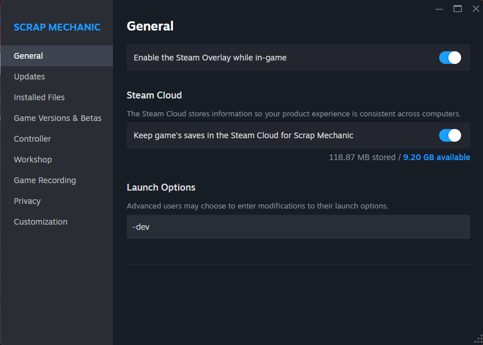Open the Installed Files section
The height and width of the screenshot is (345, 483).
pos(56,97)
